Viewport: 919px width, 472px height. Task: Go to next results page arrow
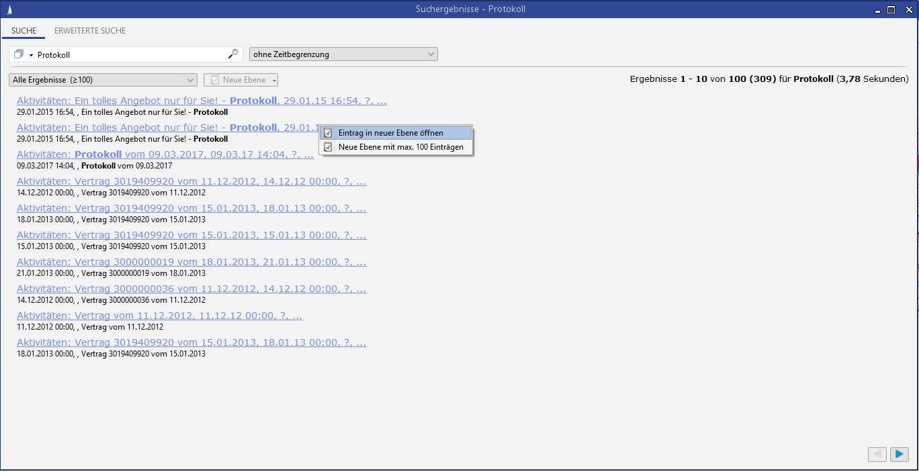pos(900,455)
